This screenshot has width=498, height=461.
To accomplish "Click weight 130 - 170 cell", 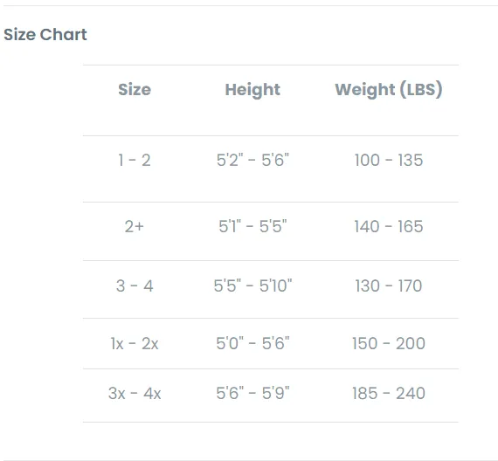I will point(389,286).
